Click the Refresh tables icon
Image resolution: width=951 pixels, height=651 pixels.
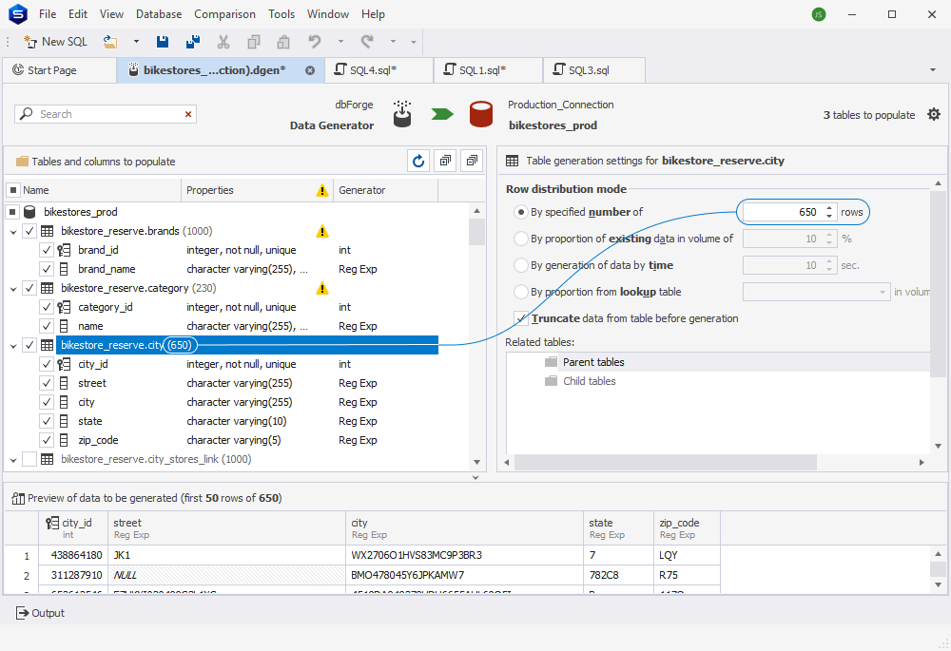coord(418,161)
